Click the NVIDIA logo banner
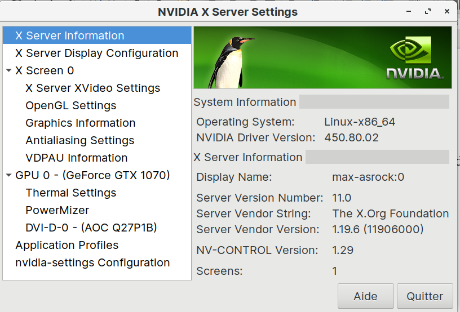The width and height of the screenshot is (460, 312). [414, 58]
